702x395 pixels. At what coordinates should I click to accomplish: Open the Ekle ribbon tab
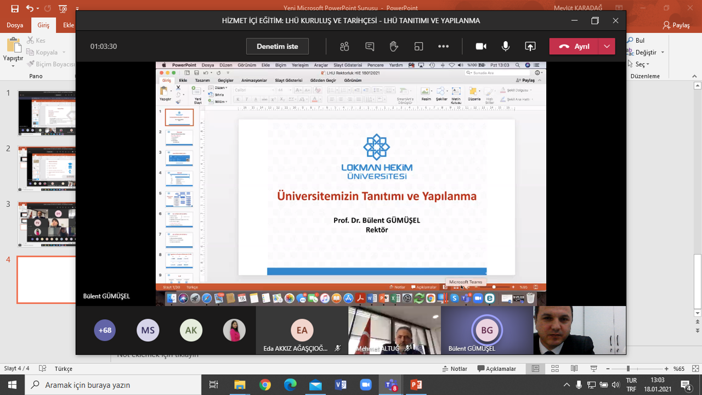pyautogui.click(x=68, y=25)
